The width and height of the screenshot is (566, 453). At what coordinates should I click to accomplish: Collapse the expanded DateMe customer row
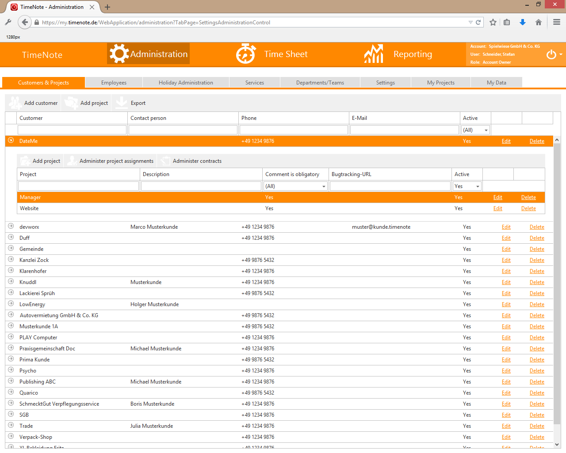coord(11,141)
